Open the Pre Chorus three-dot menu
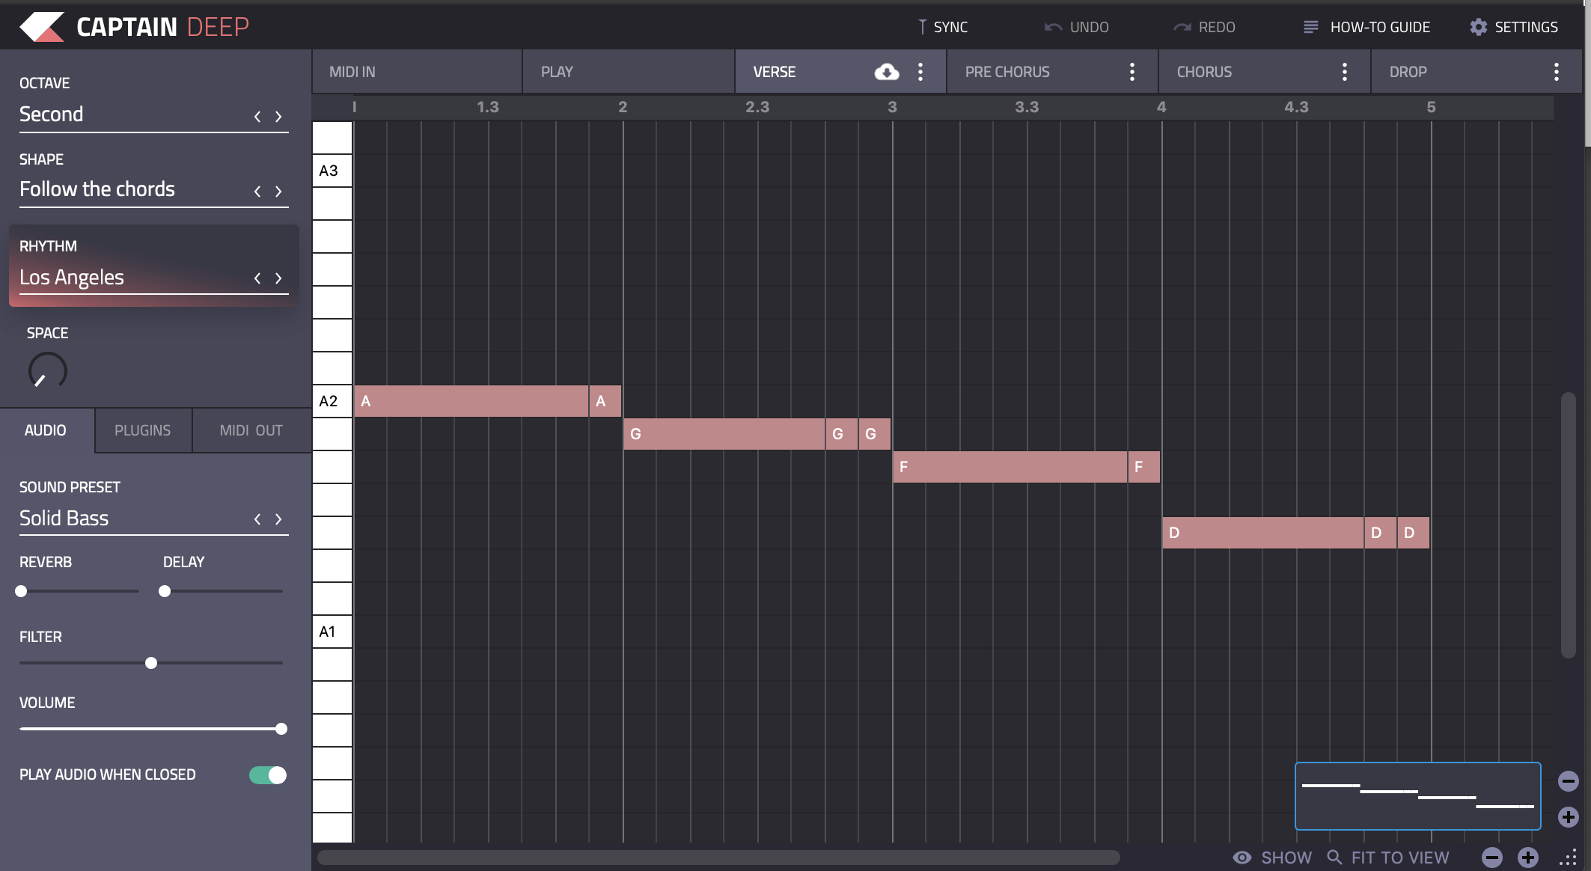Image resolution: width=1591 pixels, height=871 pixels. coord(1132,72)
